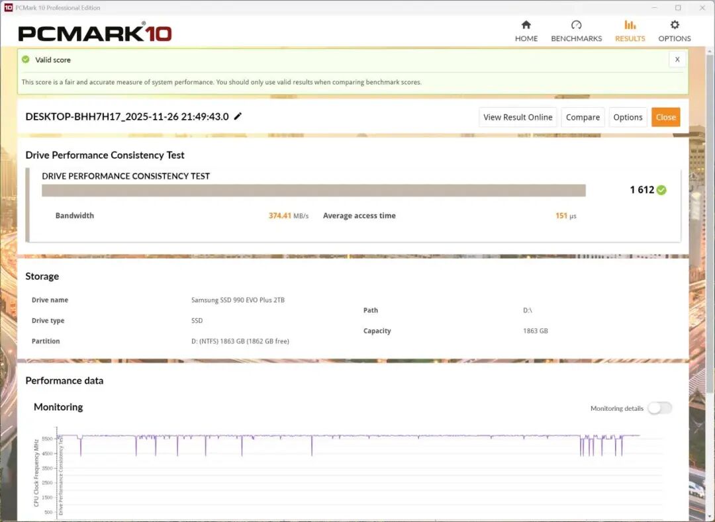
Task: Click the Compare button
Action: (x=583, y=117)
